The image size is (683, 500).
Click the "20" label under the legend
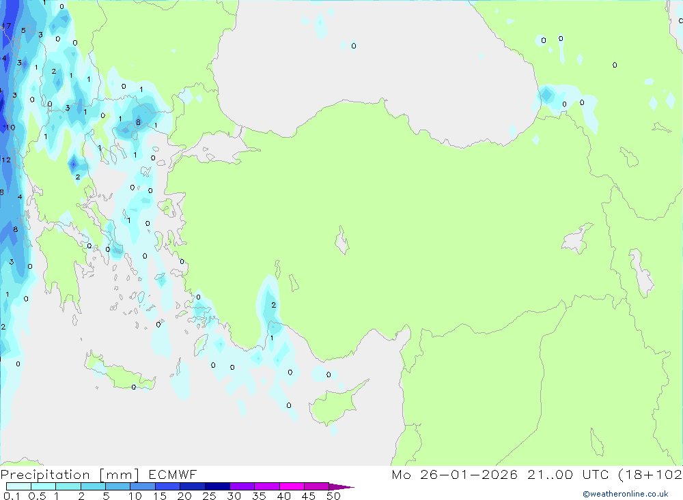point(184,496)
